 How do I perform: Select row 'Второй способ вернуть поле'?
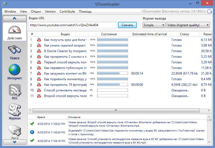coord(120,96)
